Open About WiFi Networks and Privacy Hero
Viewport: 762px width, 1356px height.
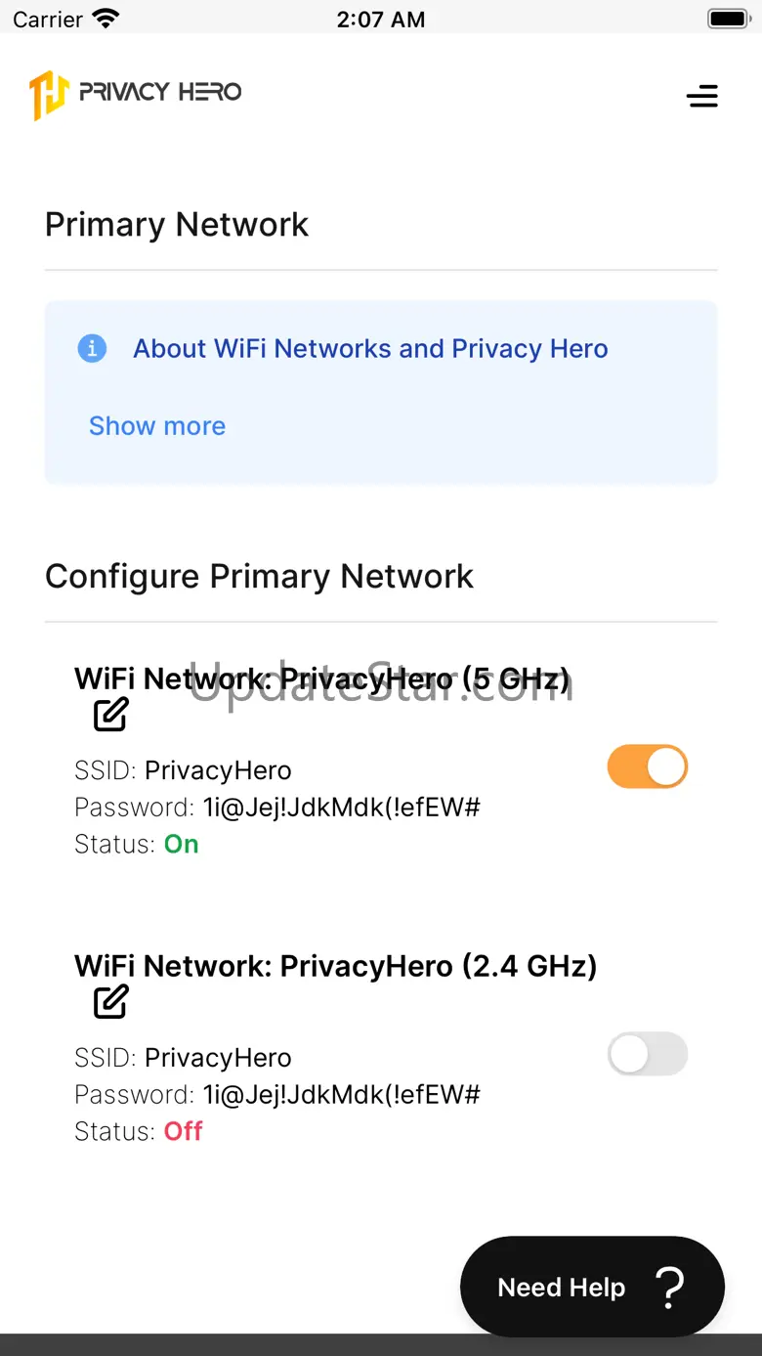click(370, 349)
